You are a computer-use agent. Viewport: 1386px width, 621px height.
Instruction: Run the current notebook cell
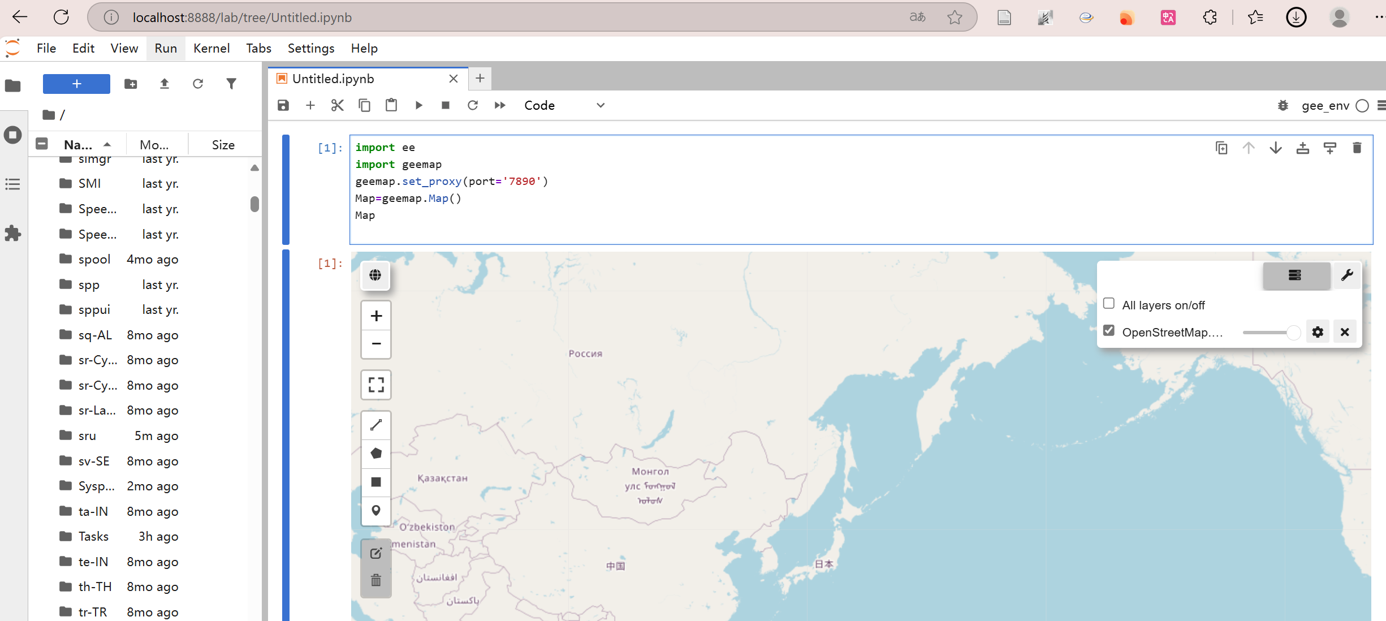(418, 105)
